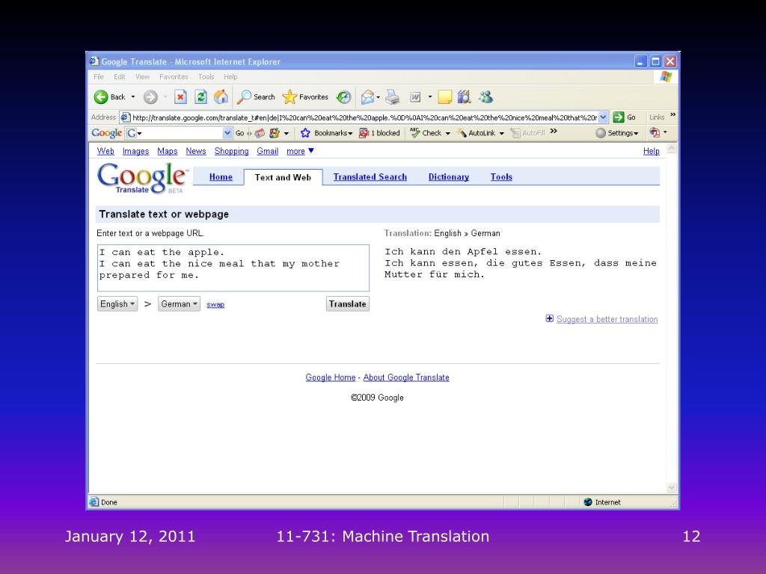This screenshot has height=574, width=766.
Task: Click the 1 blocked popup blocker icon
Action: 379,133
